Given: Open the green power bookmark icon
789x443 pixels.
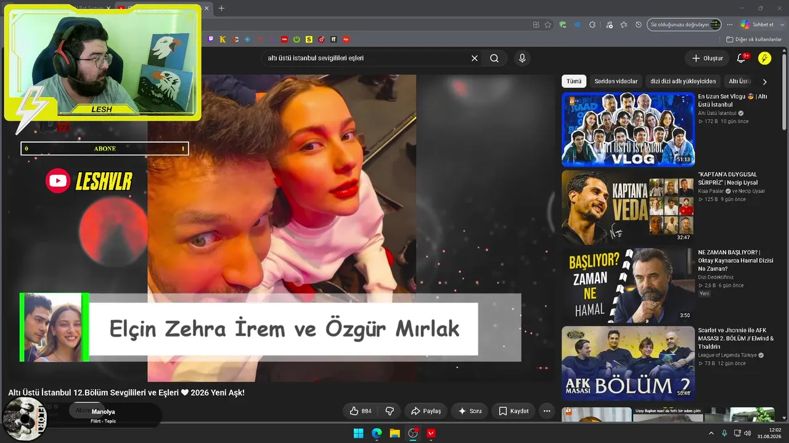Looking at the screenshot, I should point(296,39).
